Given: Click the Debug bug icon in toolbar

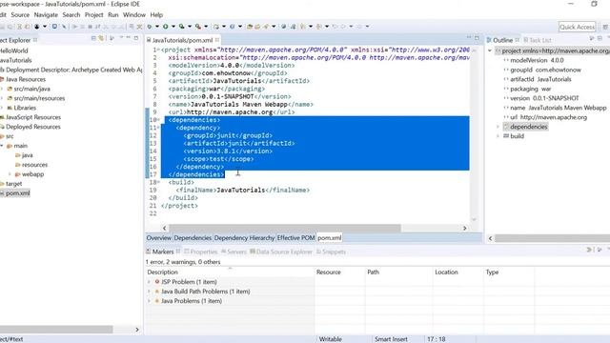Looking at the screenshot, I should tap(150, 27).
